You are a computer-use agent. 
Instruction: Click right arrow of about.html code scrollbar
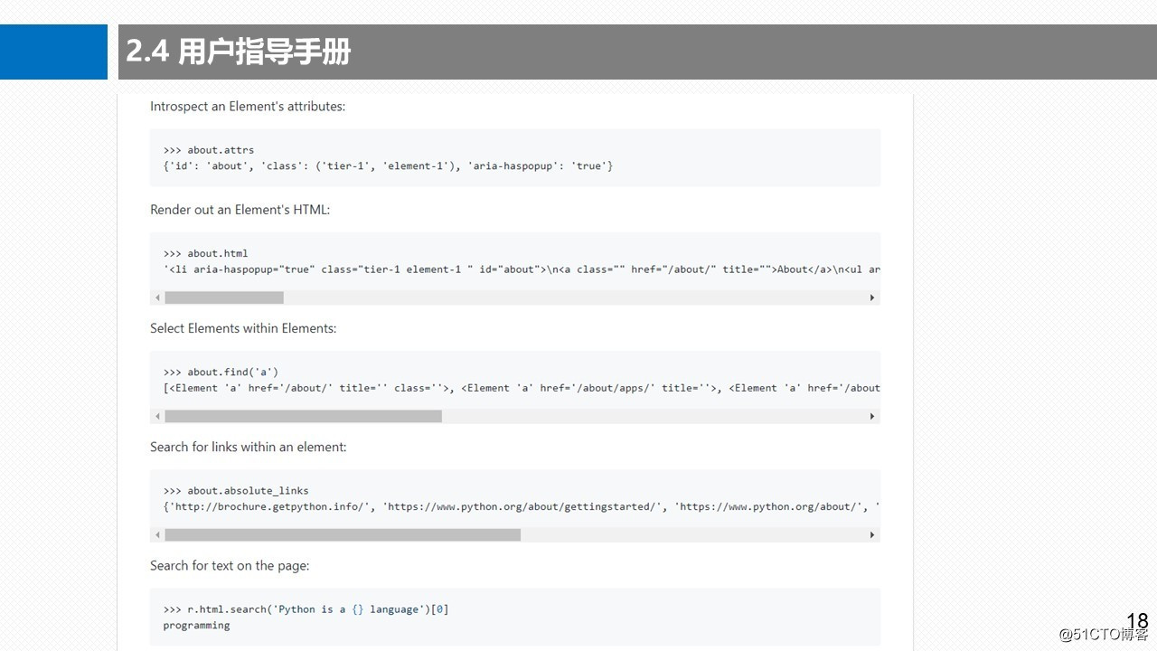pos(872,297)
